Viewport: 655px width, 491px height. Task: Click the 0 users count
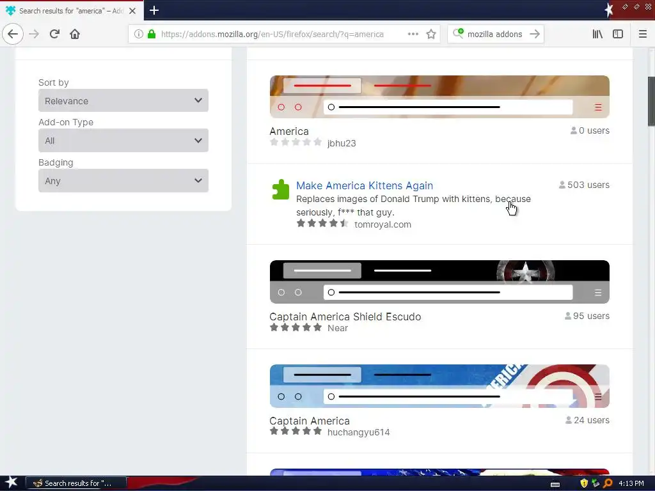pos(590,130)
